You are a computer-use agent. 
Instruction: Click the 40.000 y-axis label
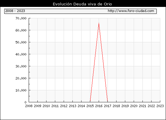point(21,54)
